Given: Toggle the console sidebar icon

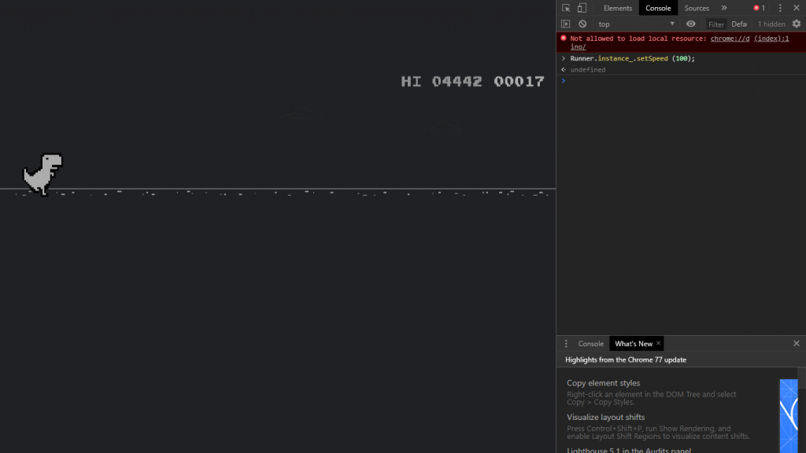Looking at the screenshot, I should 565,24.
